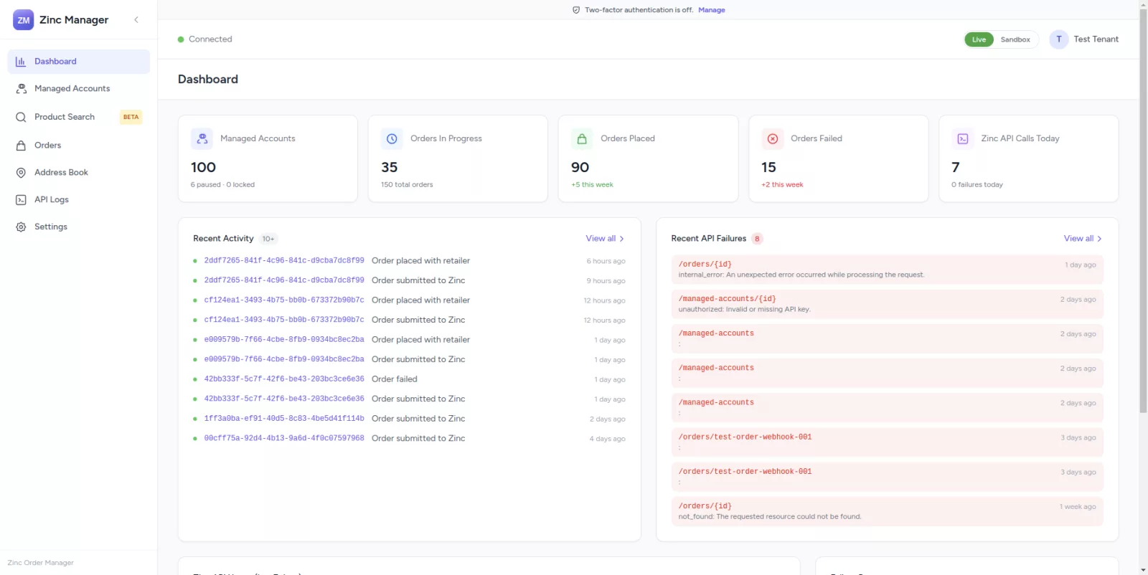The width and height of the screenshot is (1148, 575).
Task: Click the Orders Failed cross icon
Action: pyautogui.click(x=773, y=139)
